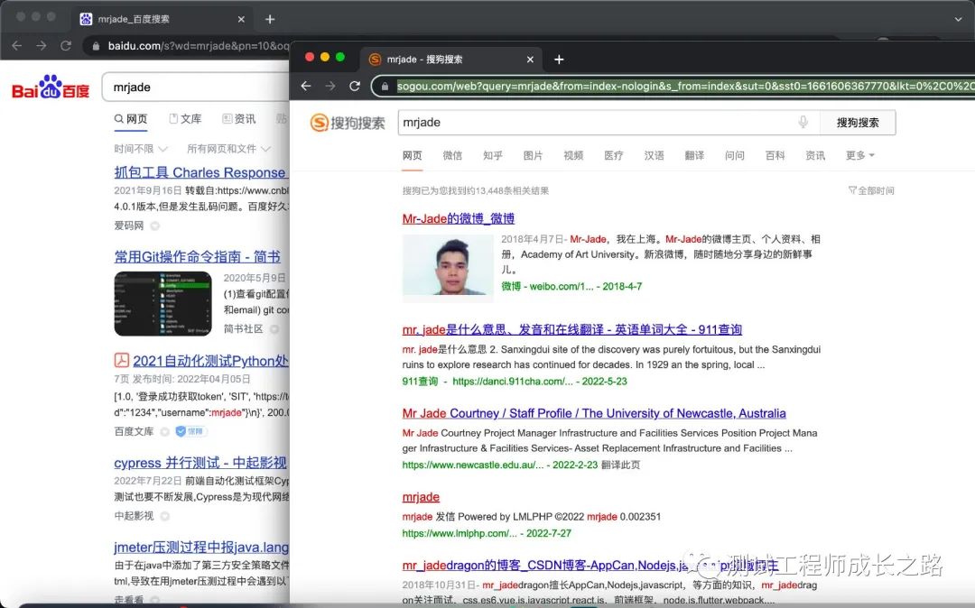Open a new tab in Sogou window
This screenshot has width=975, height=608.
click(x=559, y=59)
